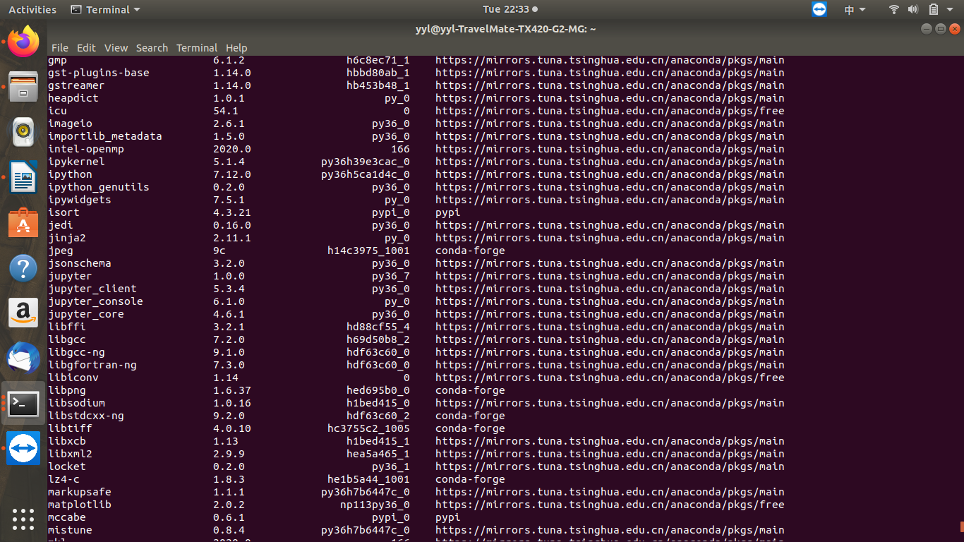Viewport: 964px width, 542px height.
Task: Click the package name "matplotlib"
Action: [80, 505]
